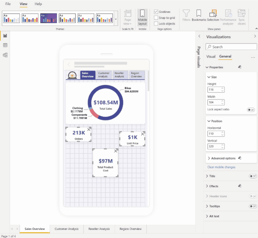Toggle the Header icons switch
This screenshot has height=238, width=258.
tap(253, 196)
